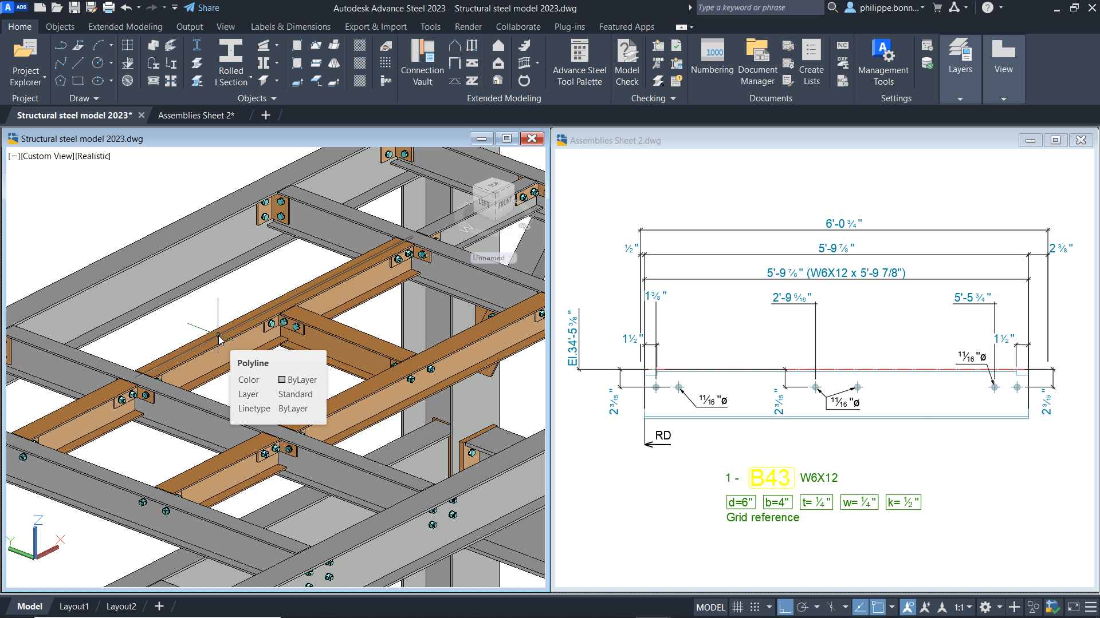Open the annotation scale 1:1 dropdown
This screenshot has height=618, width=1100.
coord(962,607)
